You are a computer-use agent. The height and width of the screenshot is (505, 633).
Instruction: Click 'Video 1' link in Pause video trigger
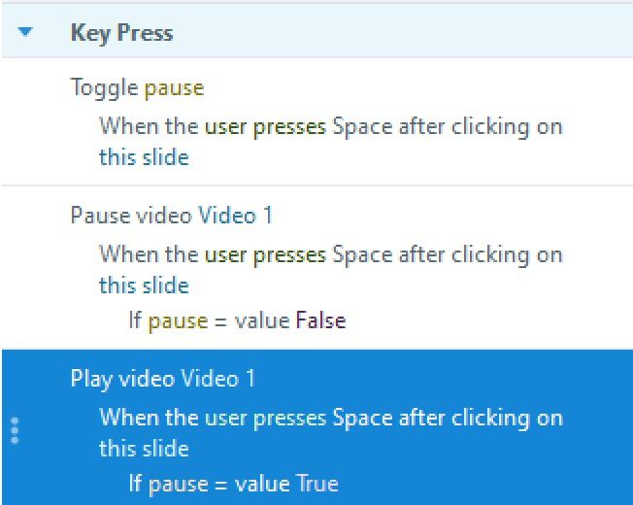coord(235,215)
